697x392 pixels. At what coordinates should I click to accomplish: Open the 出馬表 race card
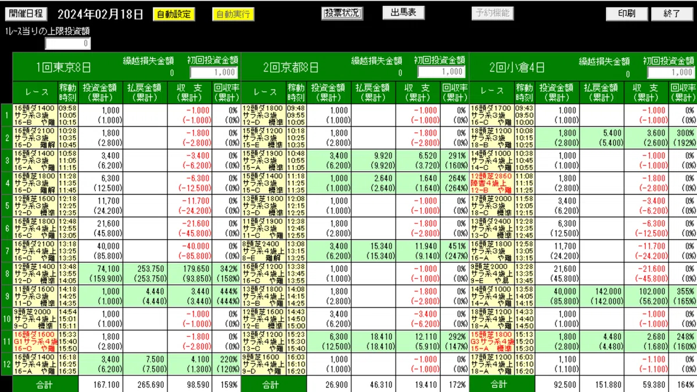pos(403,13)
